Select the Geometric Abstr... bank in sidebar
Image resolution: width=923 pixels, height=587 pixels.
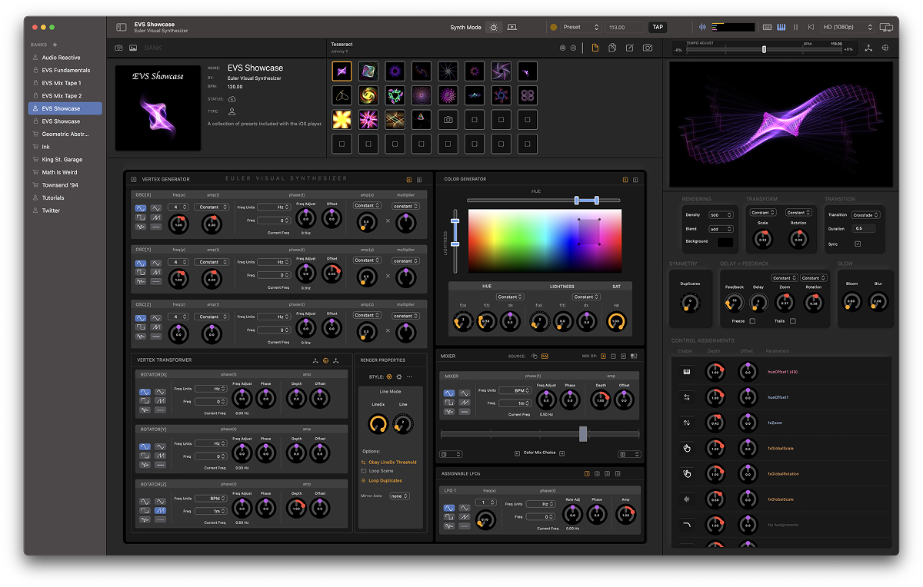point(65,134)
